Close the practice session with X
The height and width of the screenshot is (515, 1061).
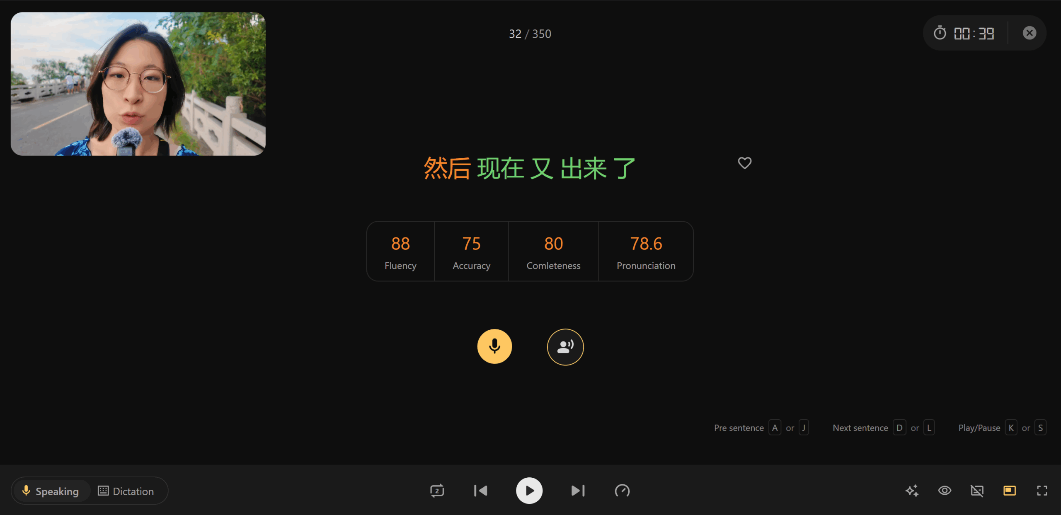pos(1029,33)
